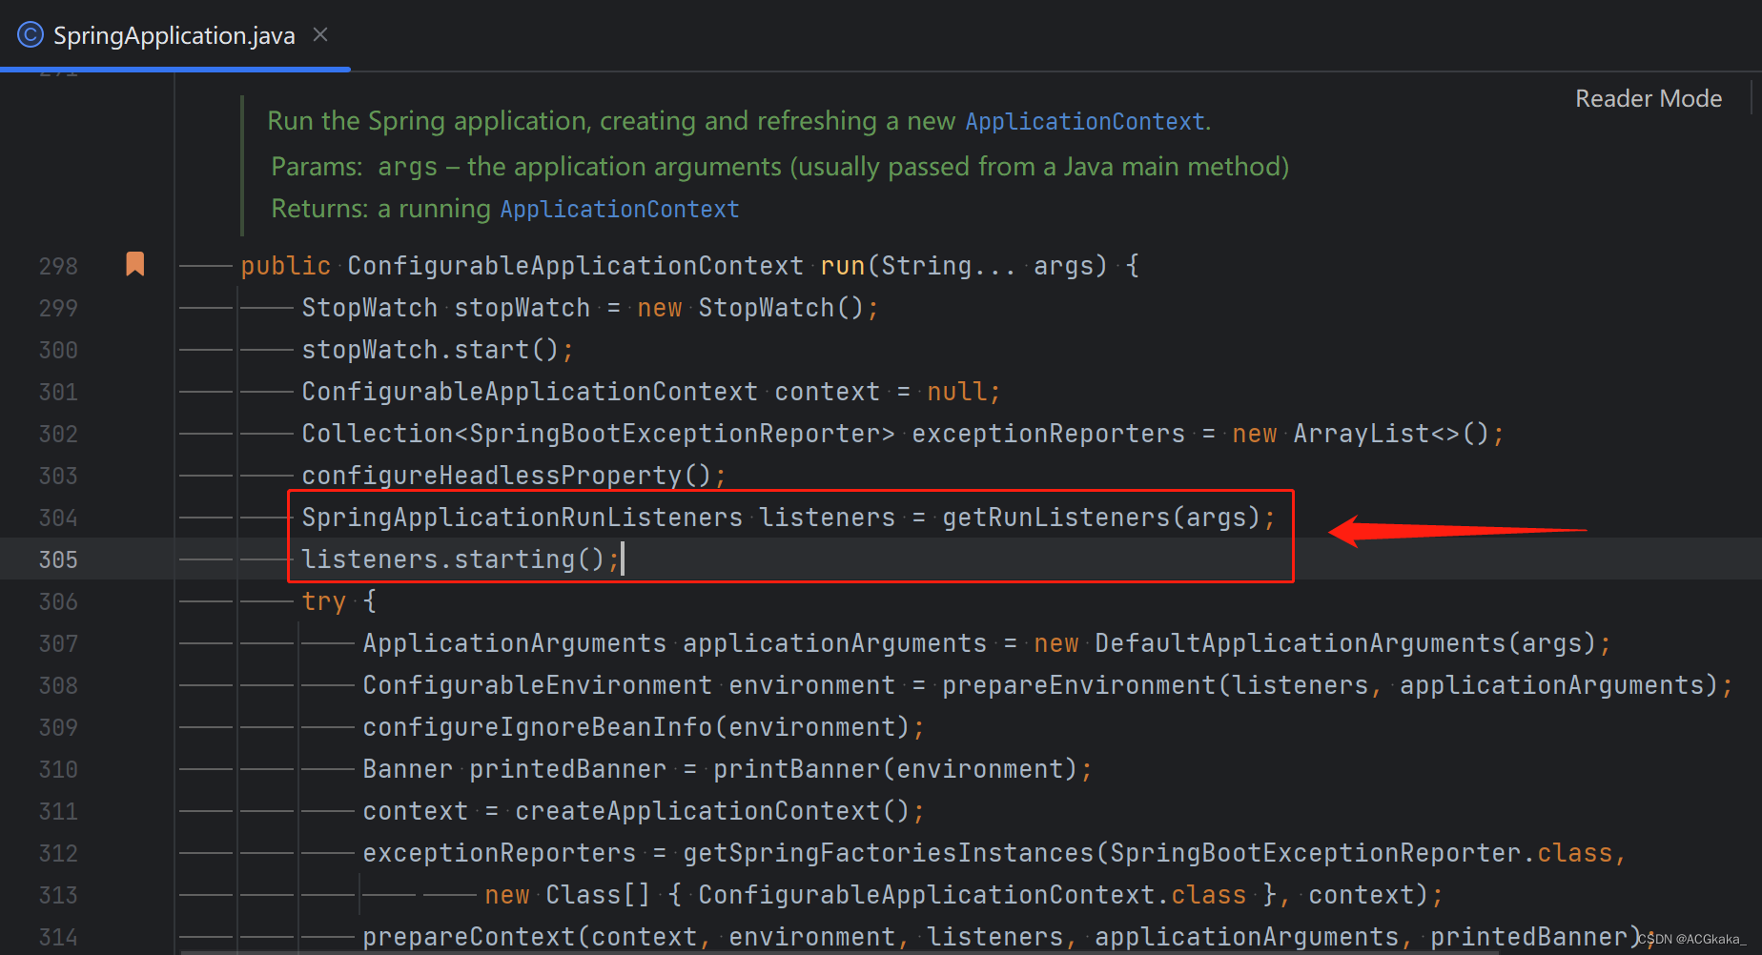
Task: Click the orange bookmark icon at line 298
Action: 135,264
